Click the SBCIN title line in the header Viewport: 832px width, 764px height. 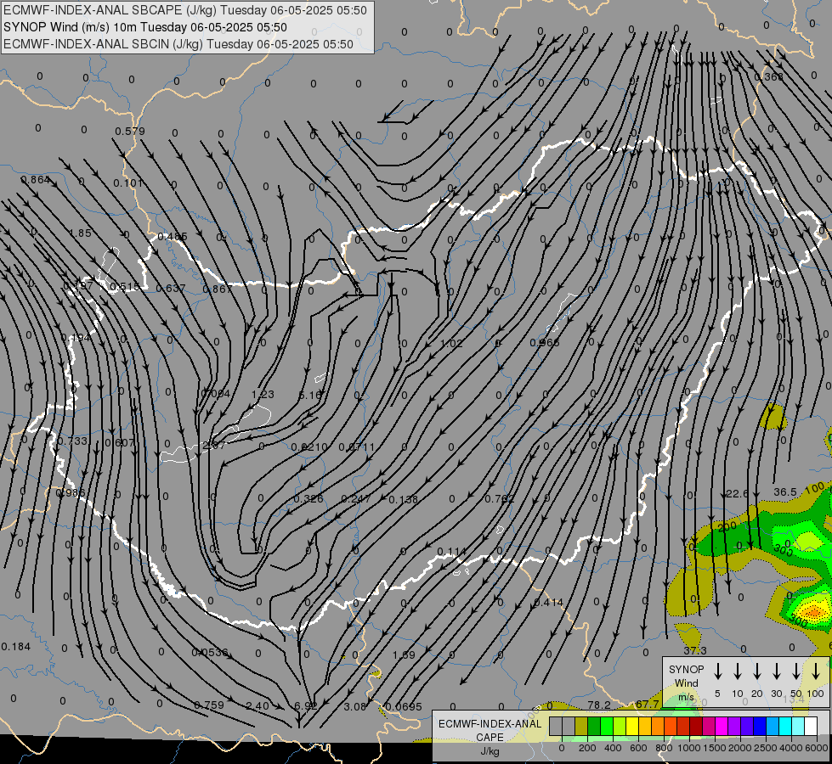pos(178,44)
